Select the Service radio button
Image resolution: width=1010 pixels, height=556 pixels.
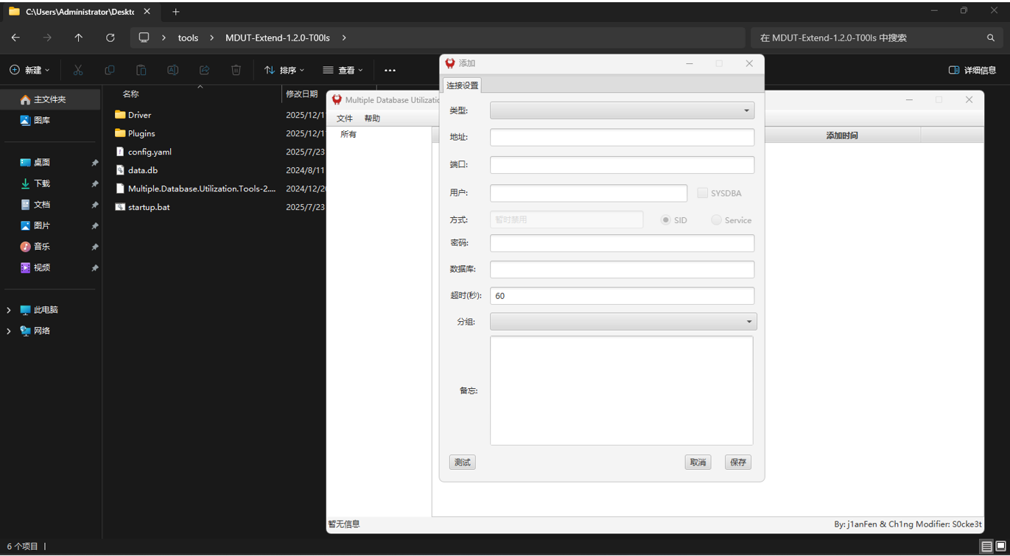(x=716, y=220)
